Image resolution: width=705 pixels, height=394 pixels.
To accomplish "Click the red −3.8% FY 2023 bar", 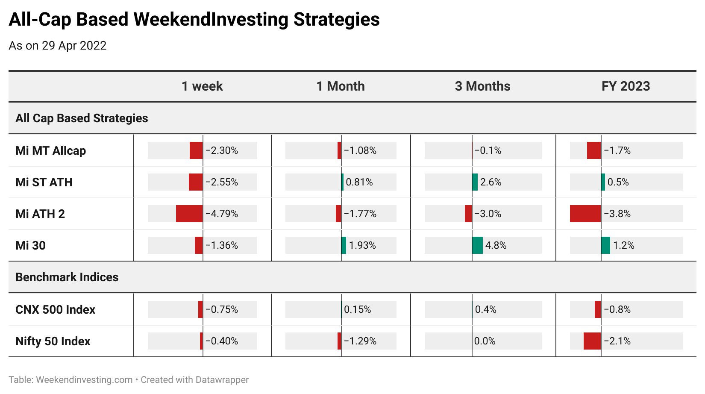I will (x=585, y=214).
